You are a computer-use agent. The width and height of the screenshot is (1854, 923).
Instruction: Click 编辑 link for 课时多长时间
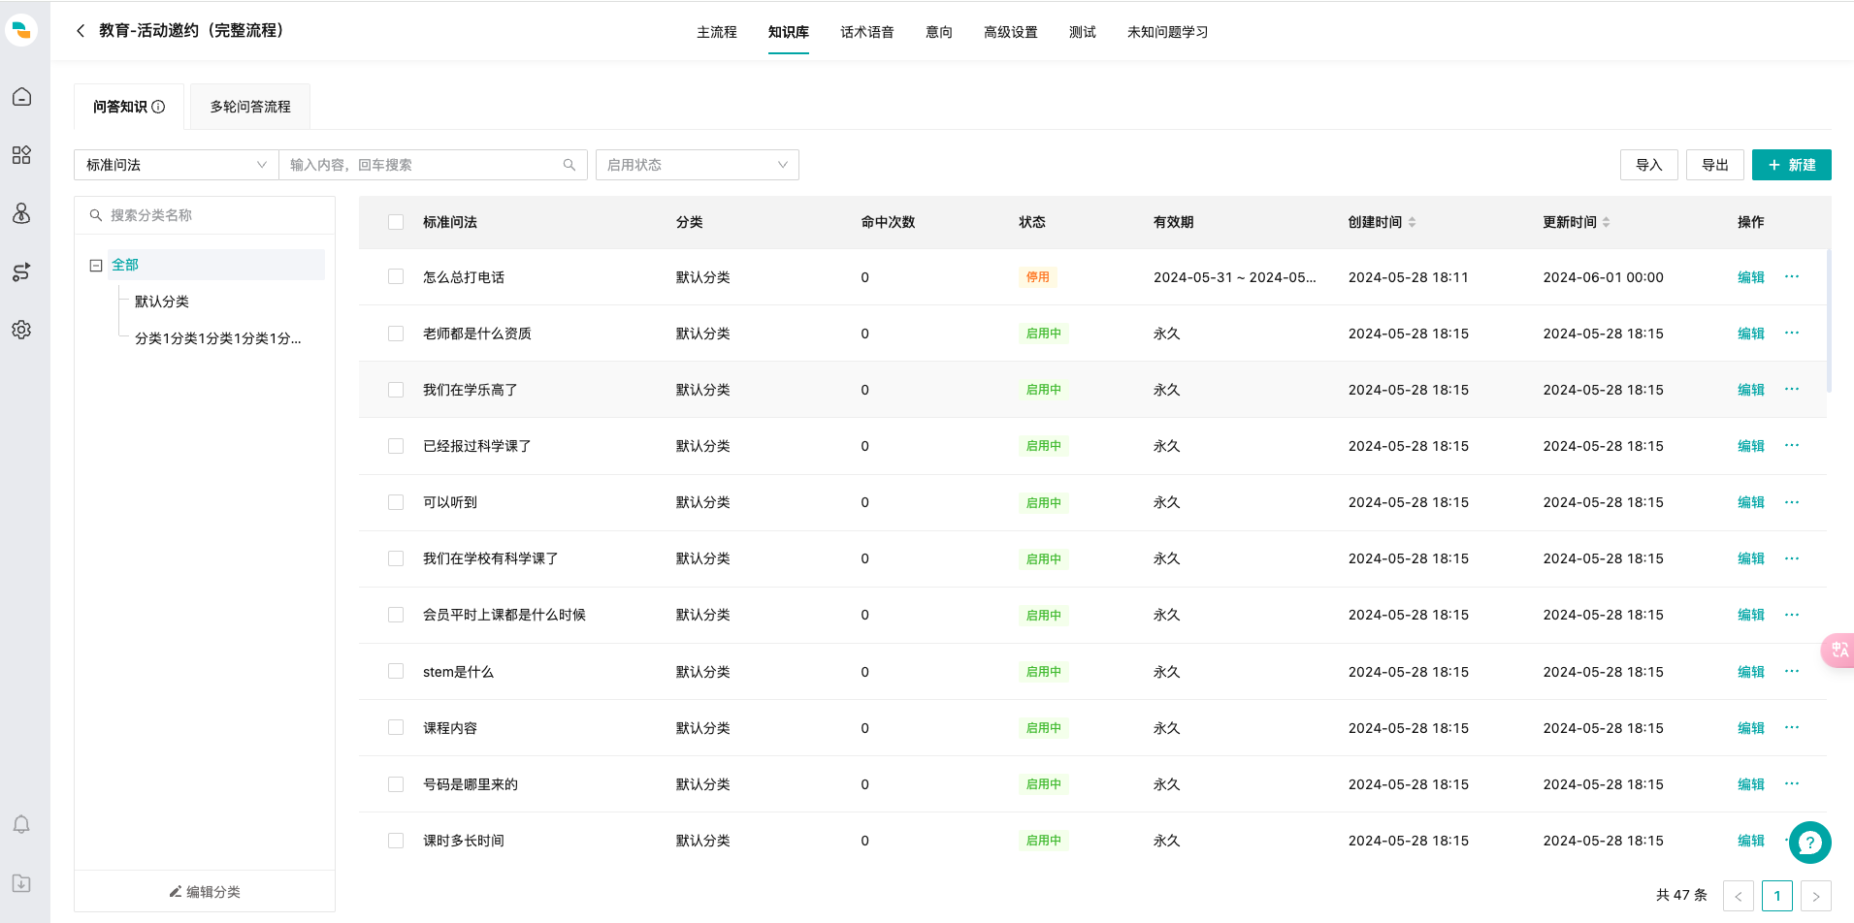pos(1751,841)
